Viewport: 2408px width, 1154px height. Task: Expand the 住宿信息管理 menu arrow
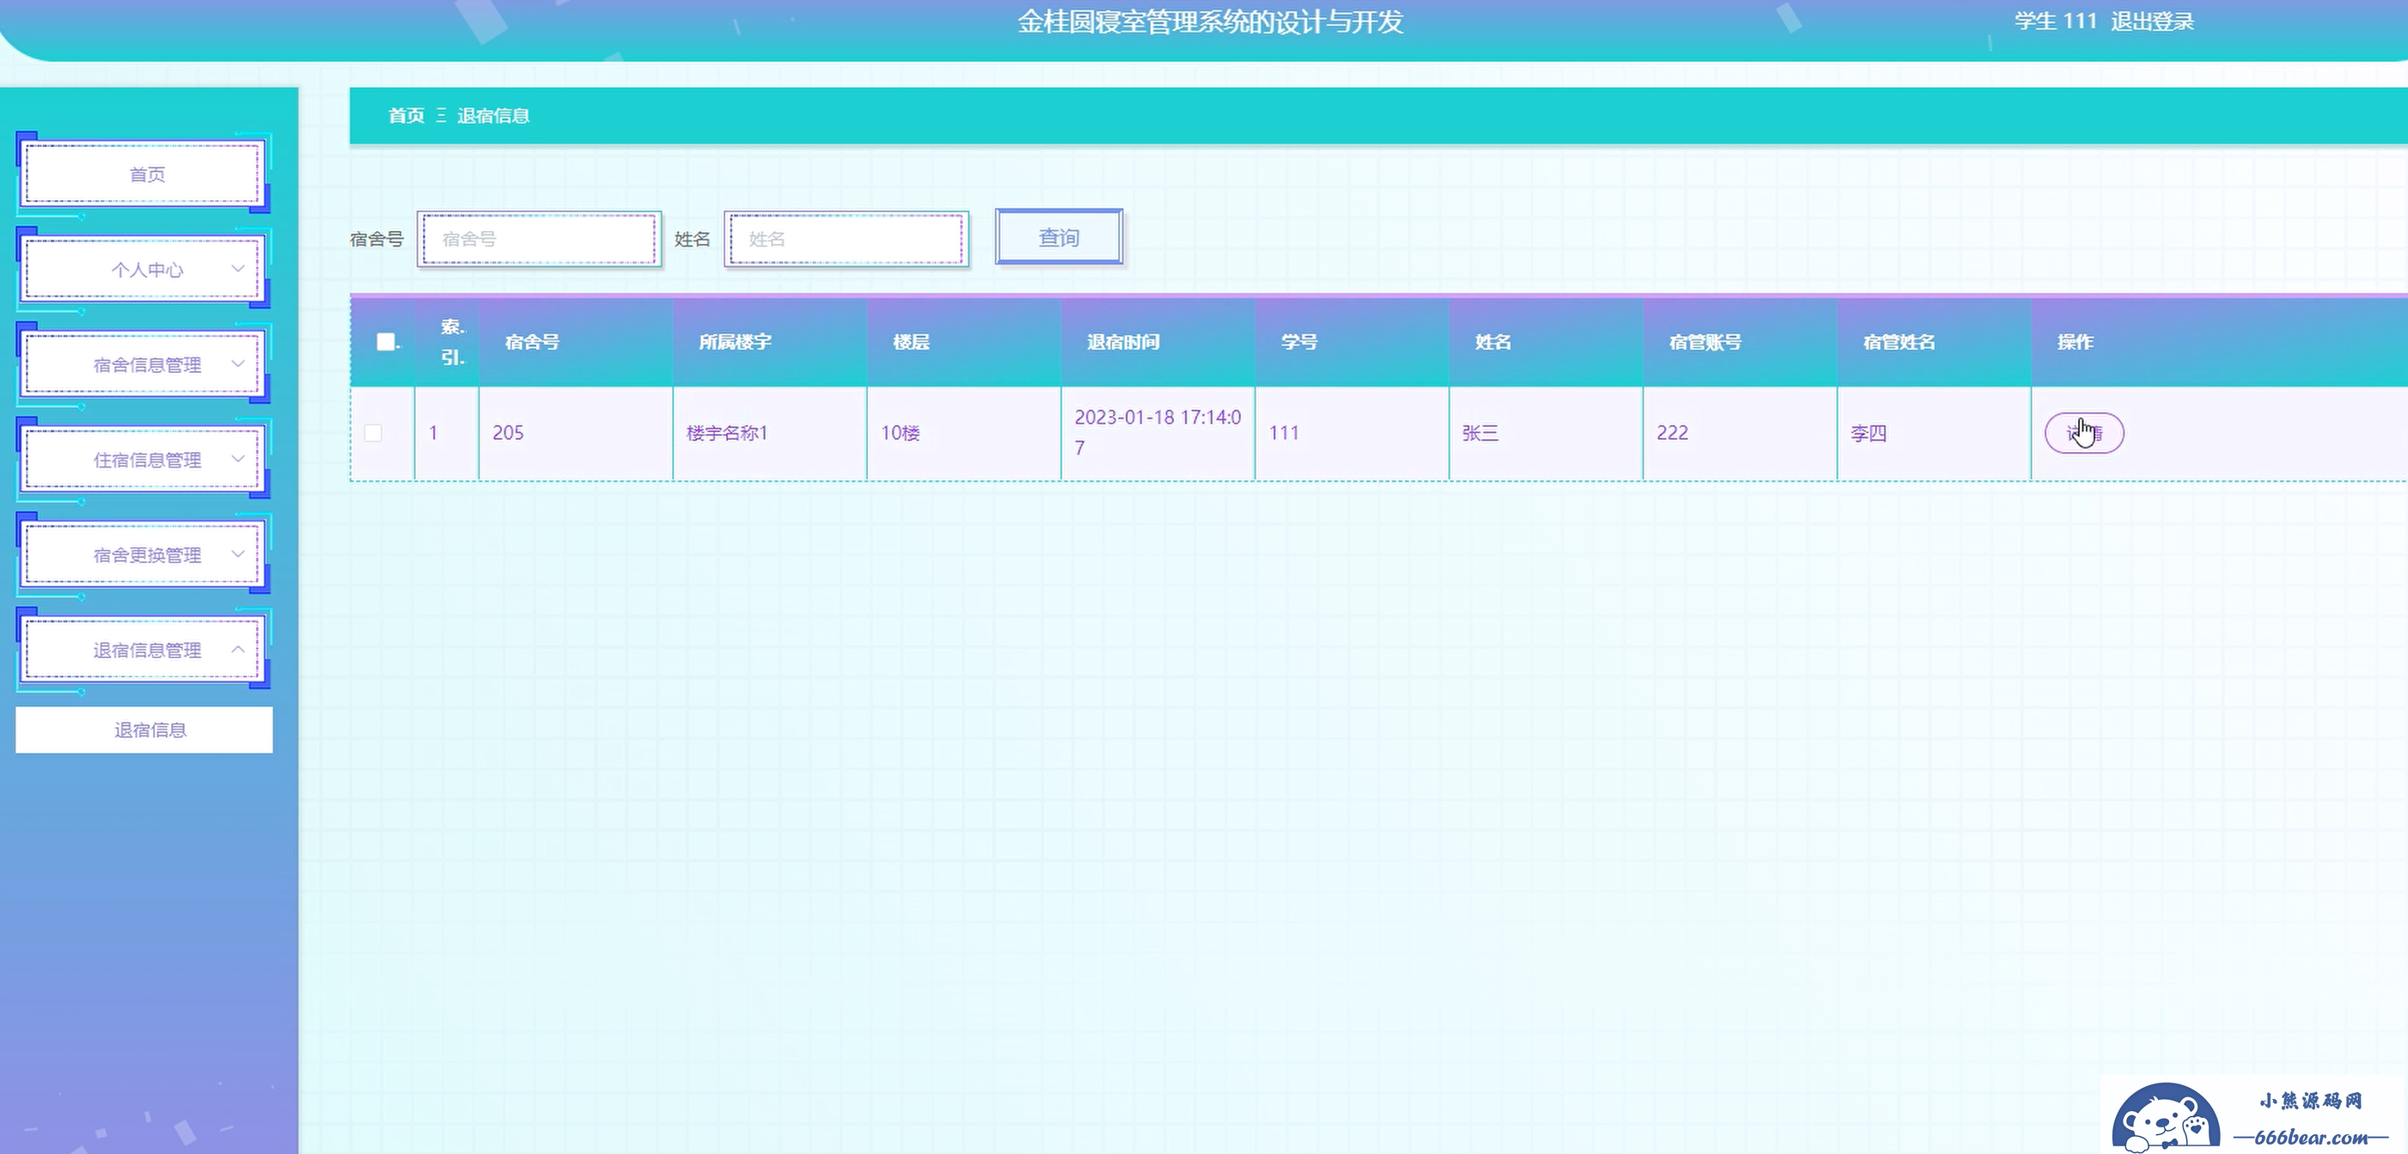[x=237, y=459]
